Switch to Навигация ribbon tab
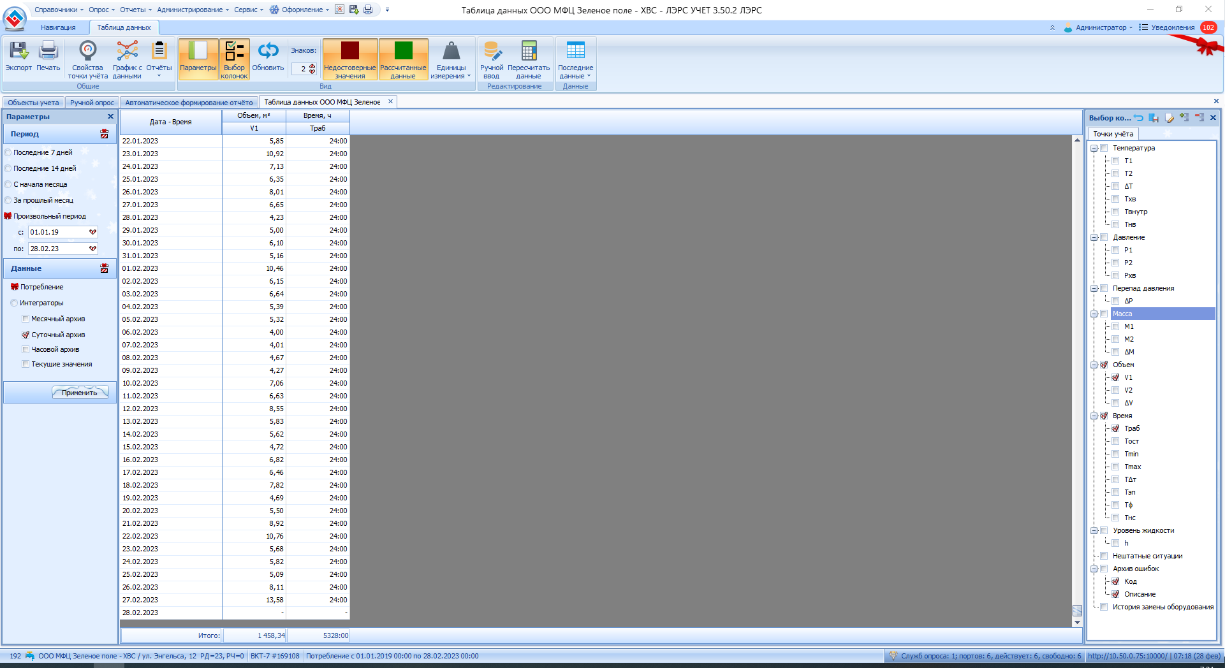 [x=58, y=27]
